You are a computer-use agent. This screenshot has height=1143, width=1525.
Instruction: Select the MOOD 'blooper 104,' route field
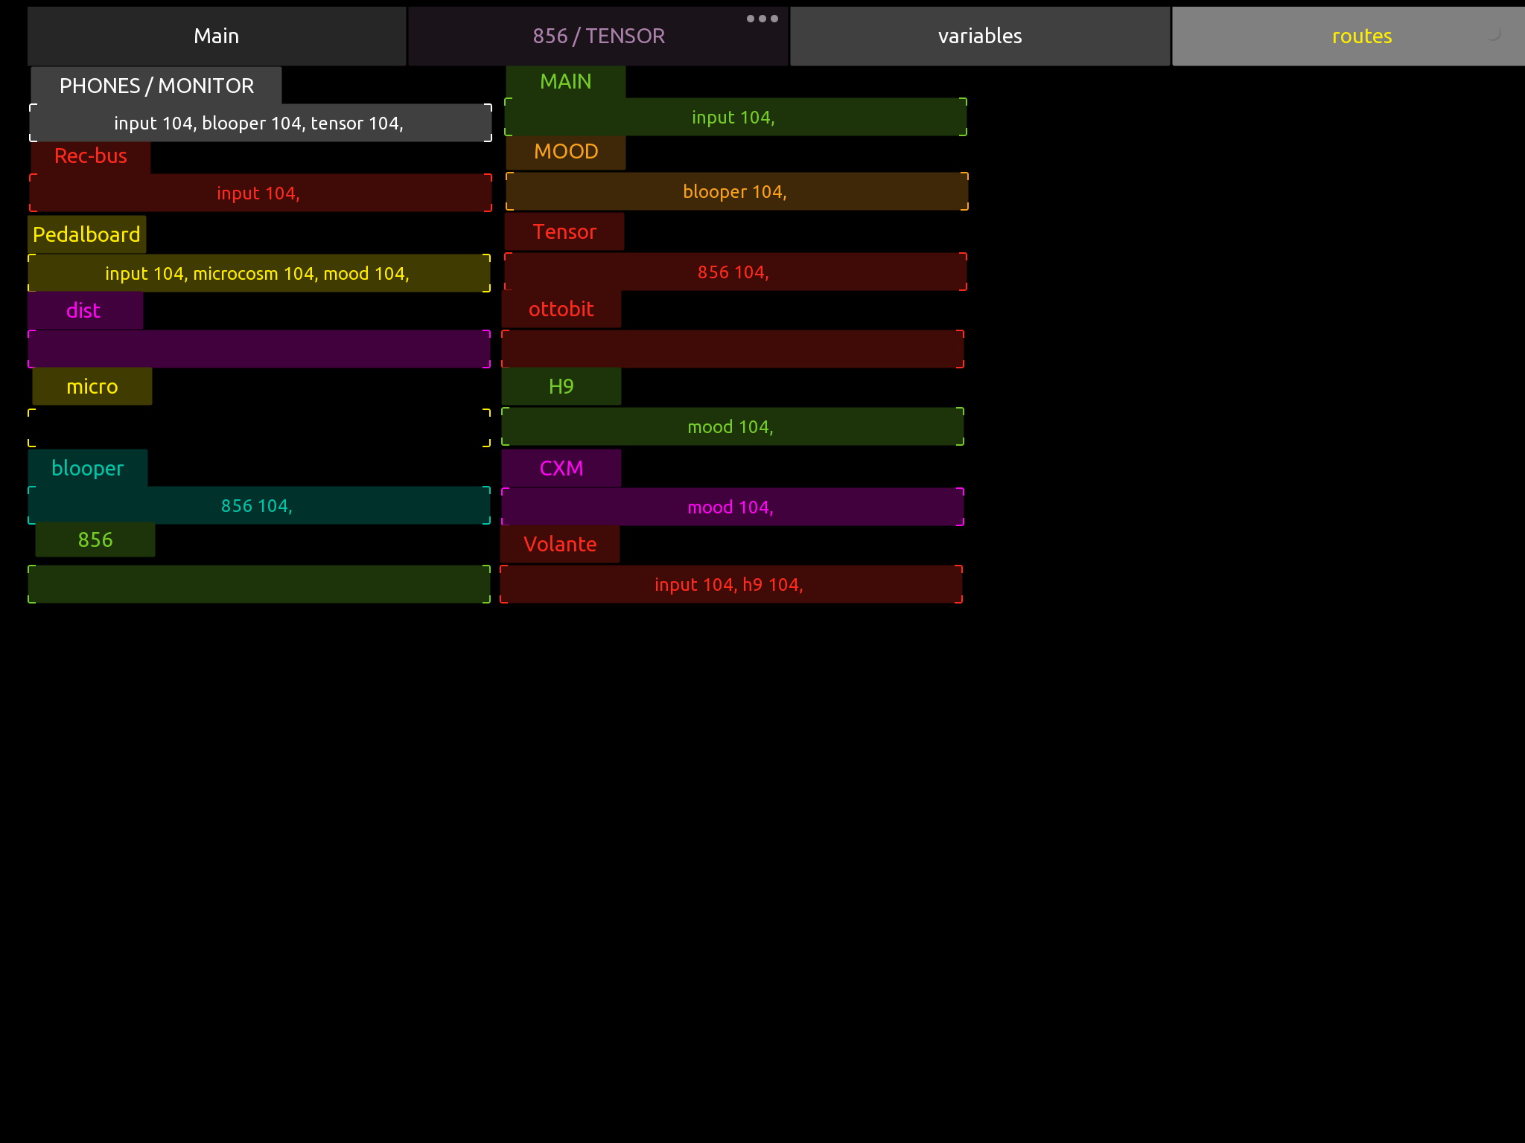point(737,191)
